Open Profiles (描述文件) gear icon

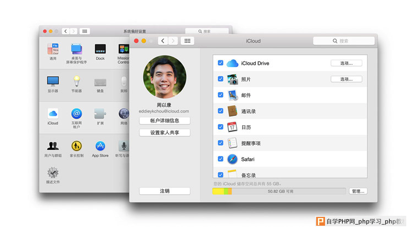[x=53, y=172]
